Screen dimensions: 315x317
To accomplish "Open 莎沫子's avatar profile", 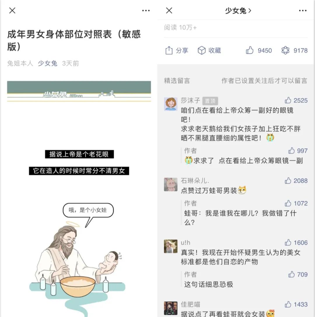I will (171, 104).
